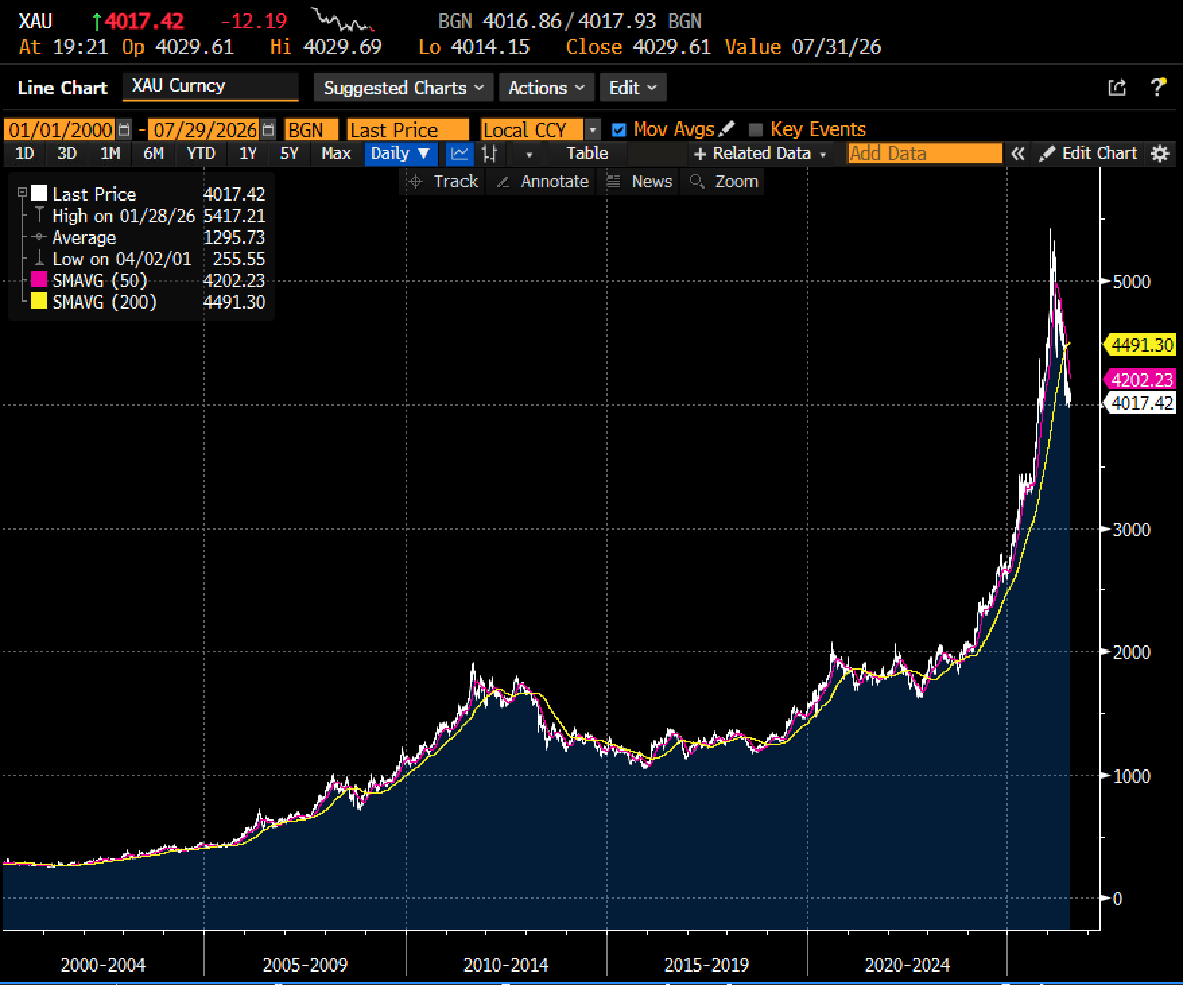Click the SMAVG (50) pink color swatch
This screenshot has width=1183, height=985.
click(39, 280)
